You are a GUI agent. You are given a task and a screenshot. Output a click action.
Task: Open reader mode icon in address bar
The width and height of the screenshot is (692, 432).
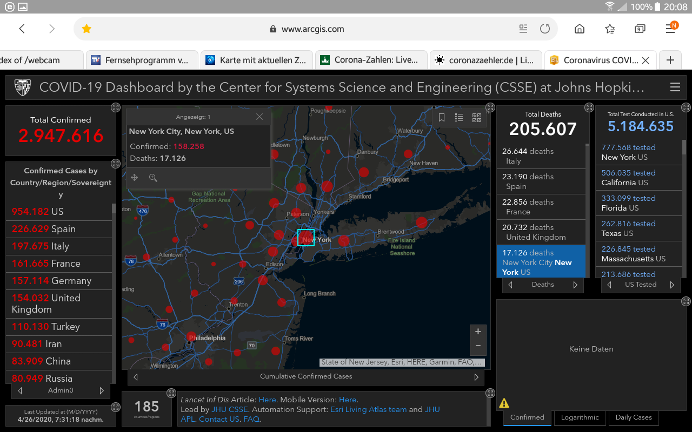[523, 29]
